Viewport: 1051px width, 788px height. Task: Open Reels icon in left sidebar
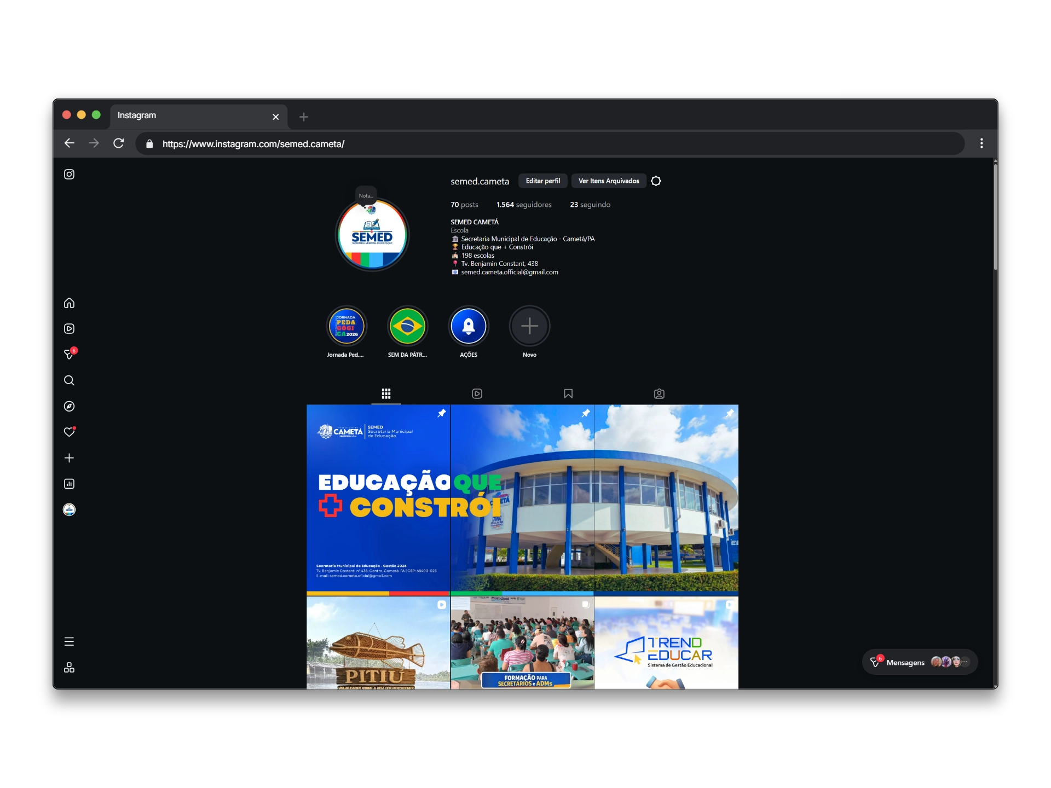69,328
